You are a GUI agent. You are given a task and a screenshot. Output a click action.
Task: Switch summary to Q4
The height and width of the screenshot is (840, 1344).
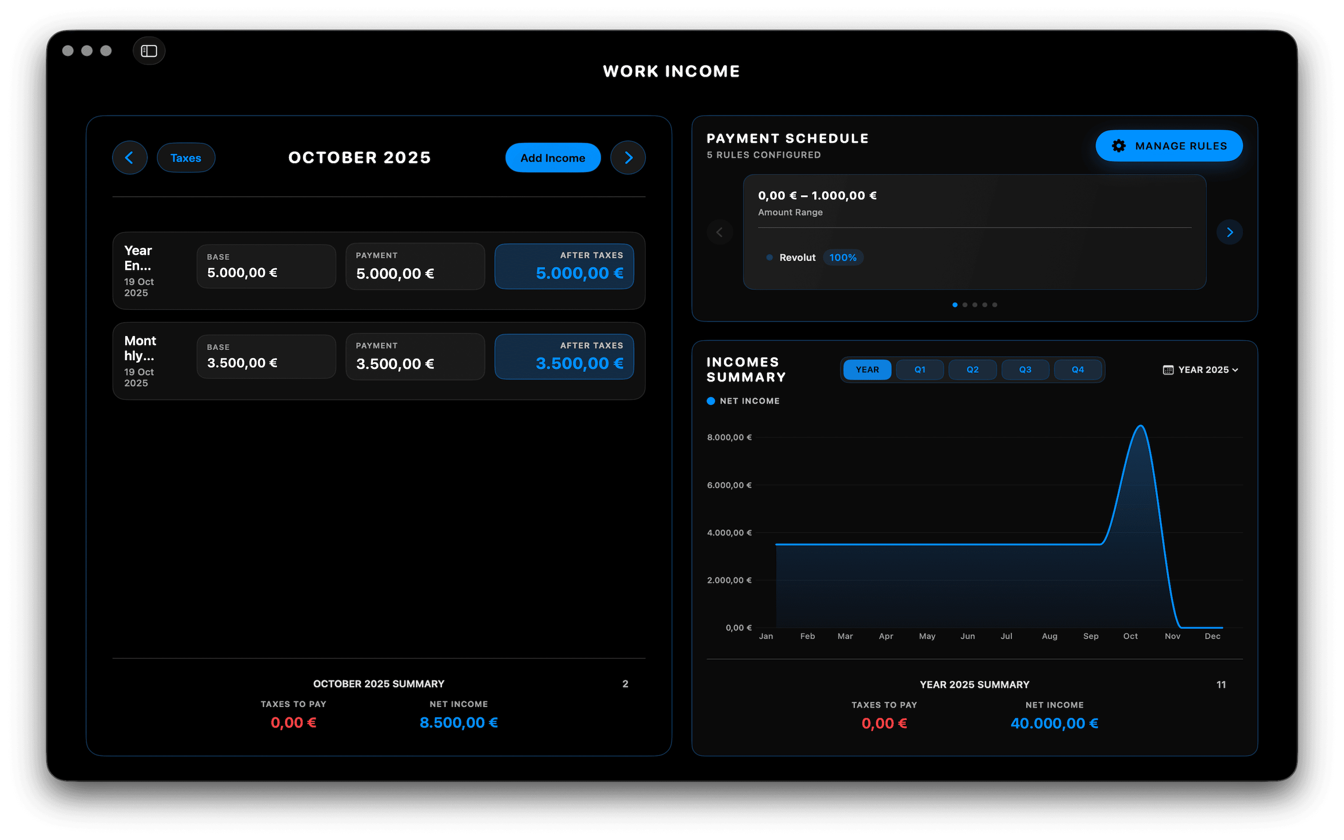(x=1078, y=370)
